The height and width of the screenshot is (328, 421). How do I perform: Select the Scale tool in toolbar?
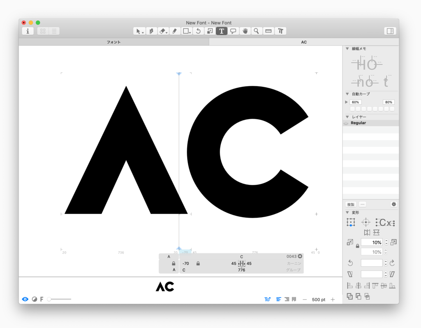click(x=210, y=31)
